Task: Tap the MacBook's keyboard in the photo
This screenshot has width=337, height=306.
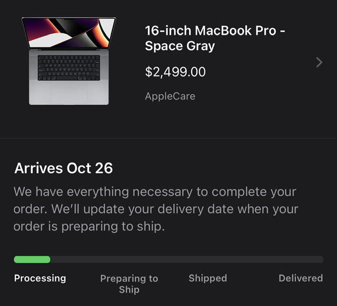Action: (68, 68)
